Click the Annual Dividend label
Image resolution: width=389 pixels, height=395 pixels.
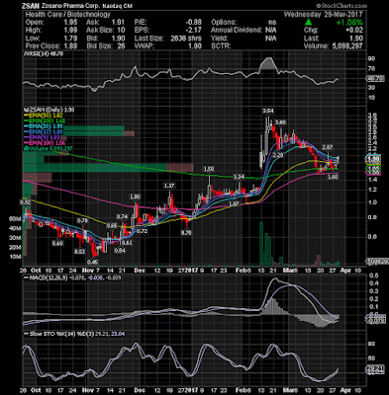tap(237, 30)
